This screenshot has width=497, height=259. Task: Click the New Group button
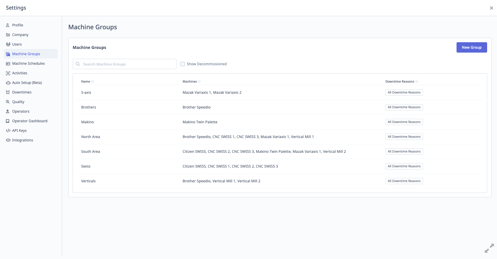coord(471,47)
